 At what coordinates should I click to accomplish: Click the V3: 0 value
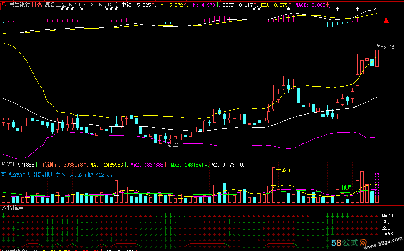(x=236, y=165)
